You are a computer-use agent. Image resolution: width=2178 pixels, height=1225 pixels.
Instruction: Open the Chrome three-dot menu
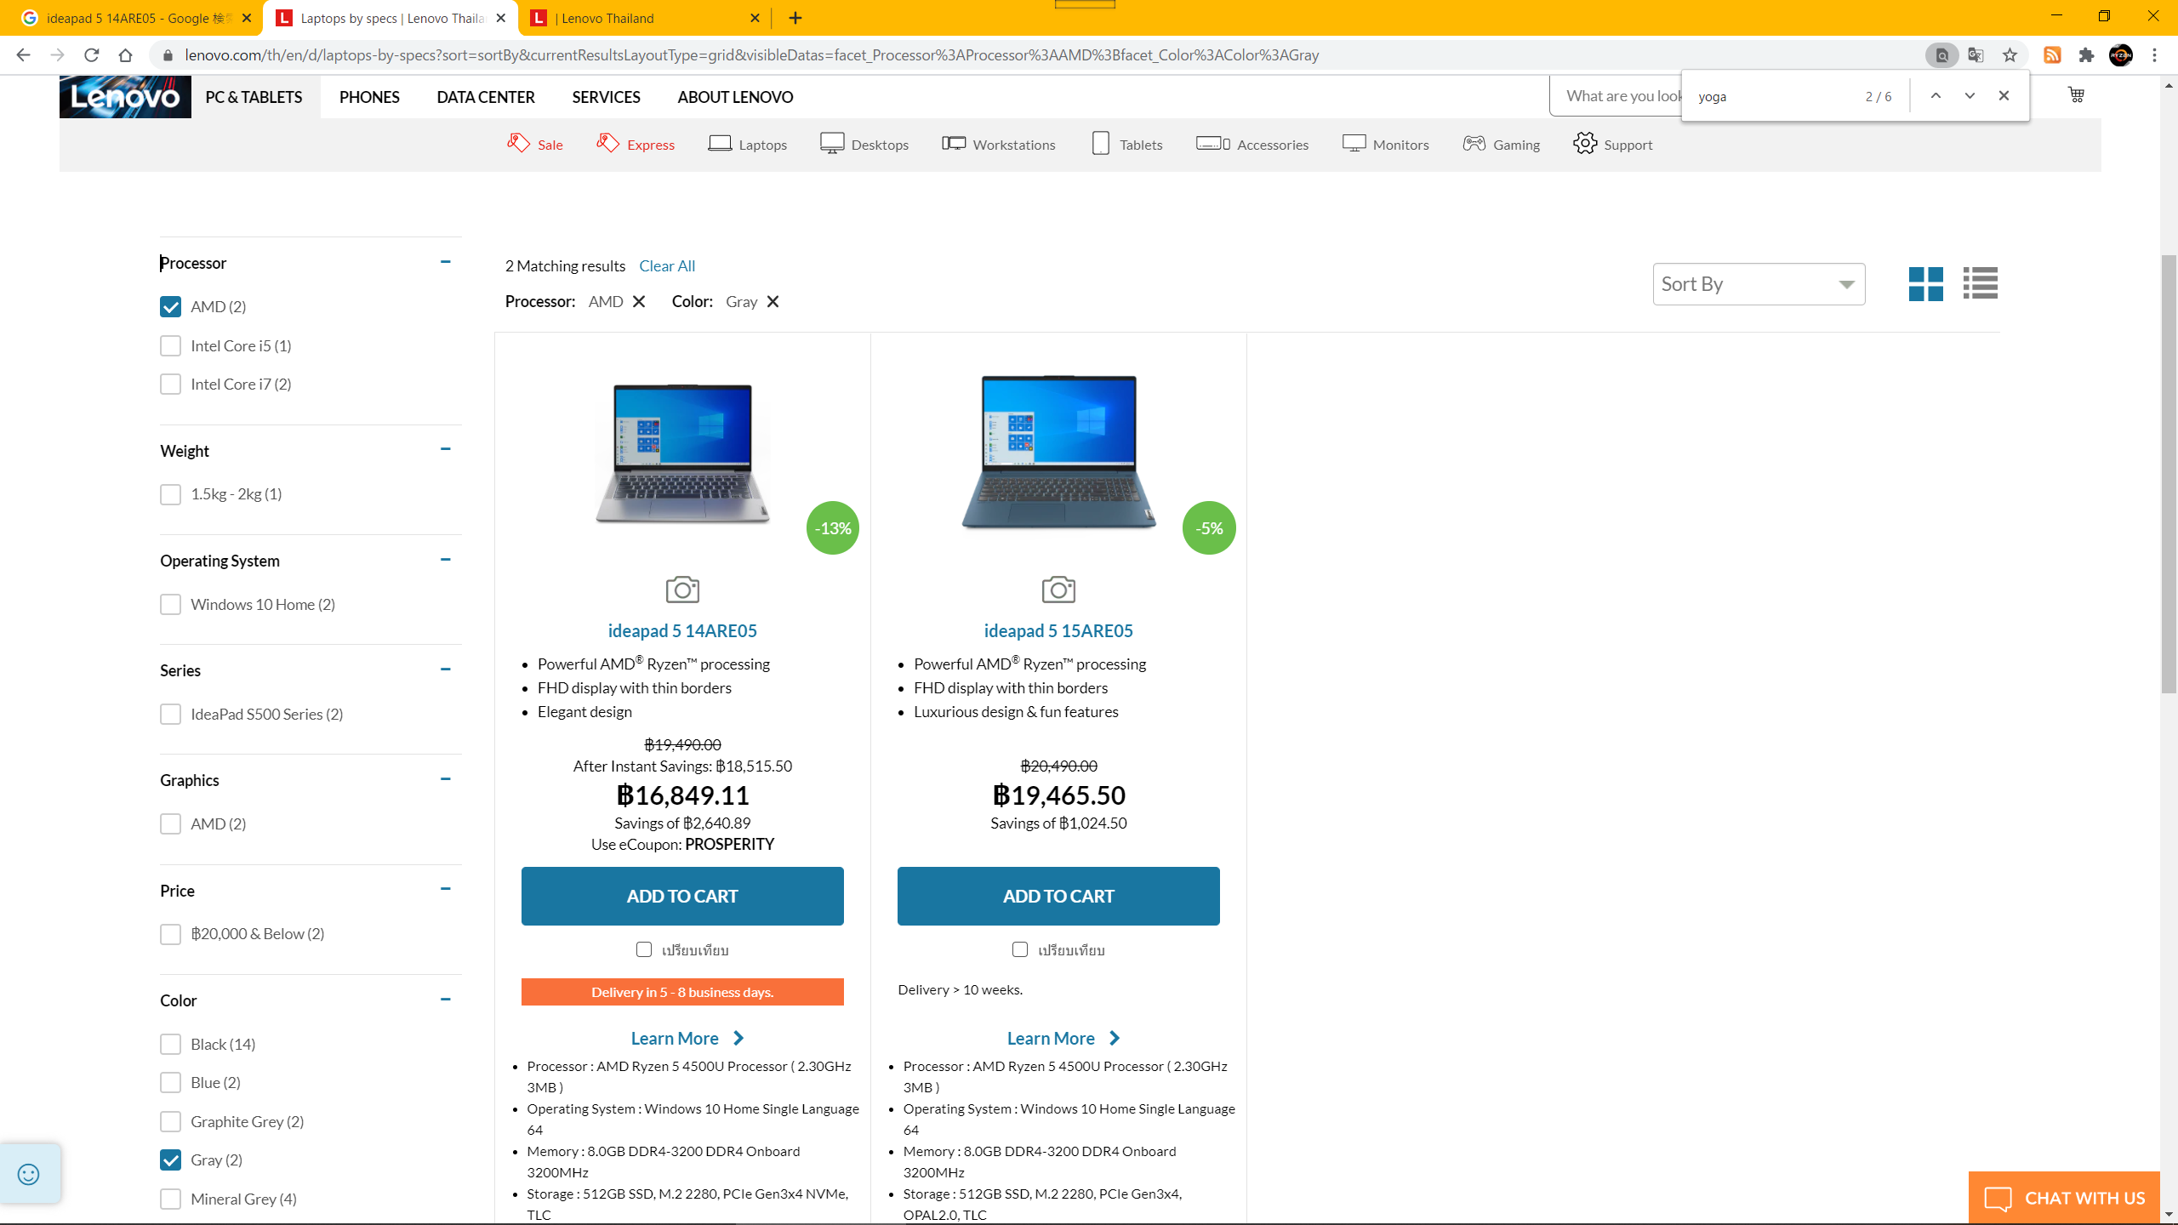click(x=2154, y=55)
